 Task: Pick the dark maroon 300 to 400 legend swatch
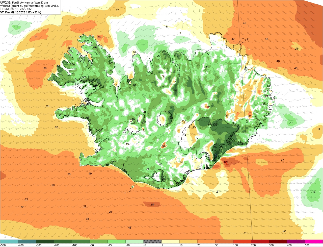[x=278, y=241]
